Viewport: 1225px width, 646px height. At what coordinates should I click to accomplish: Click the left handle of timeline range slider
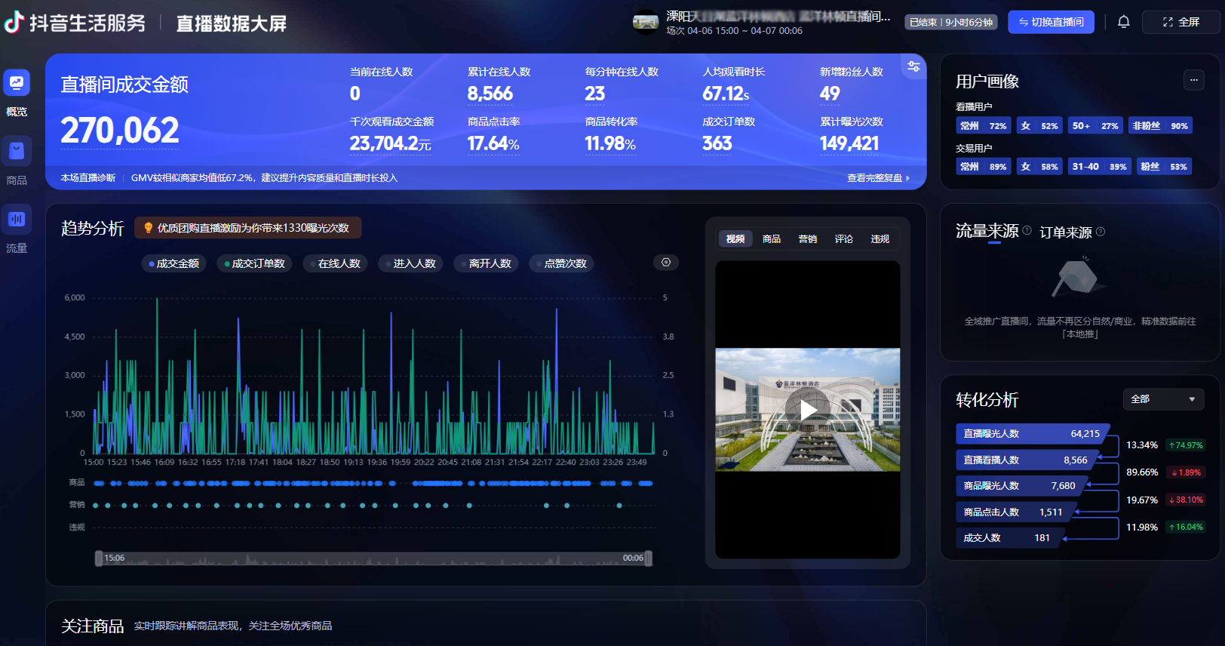pos(99,558)
